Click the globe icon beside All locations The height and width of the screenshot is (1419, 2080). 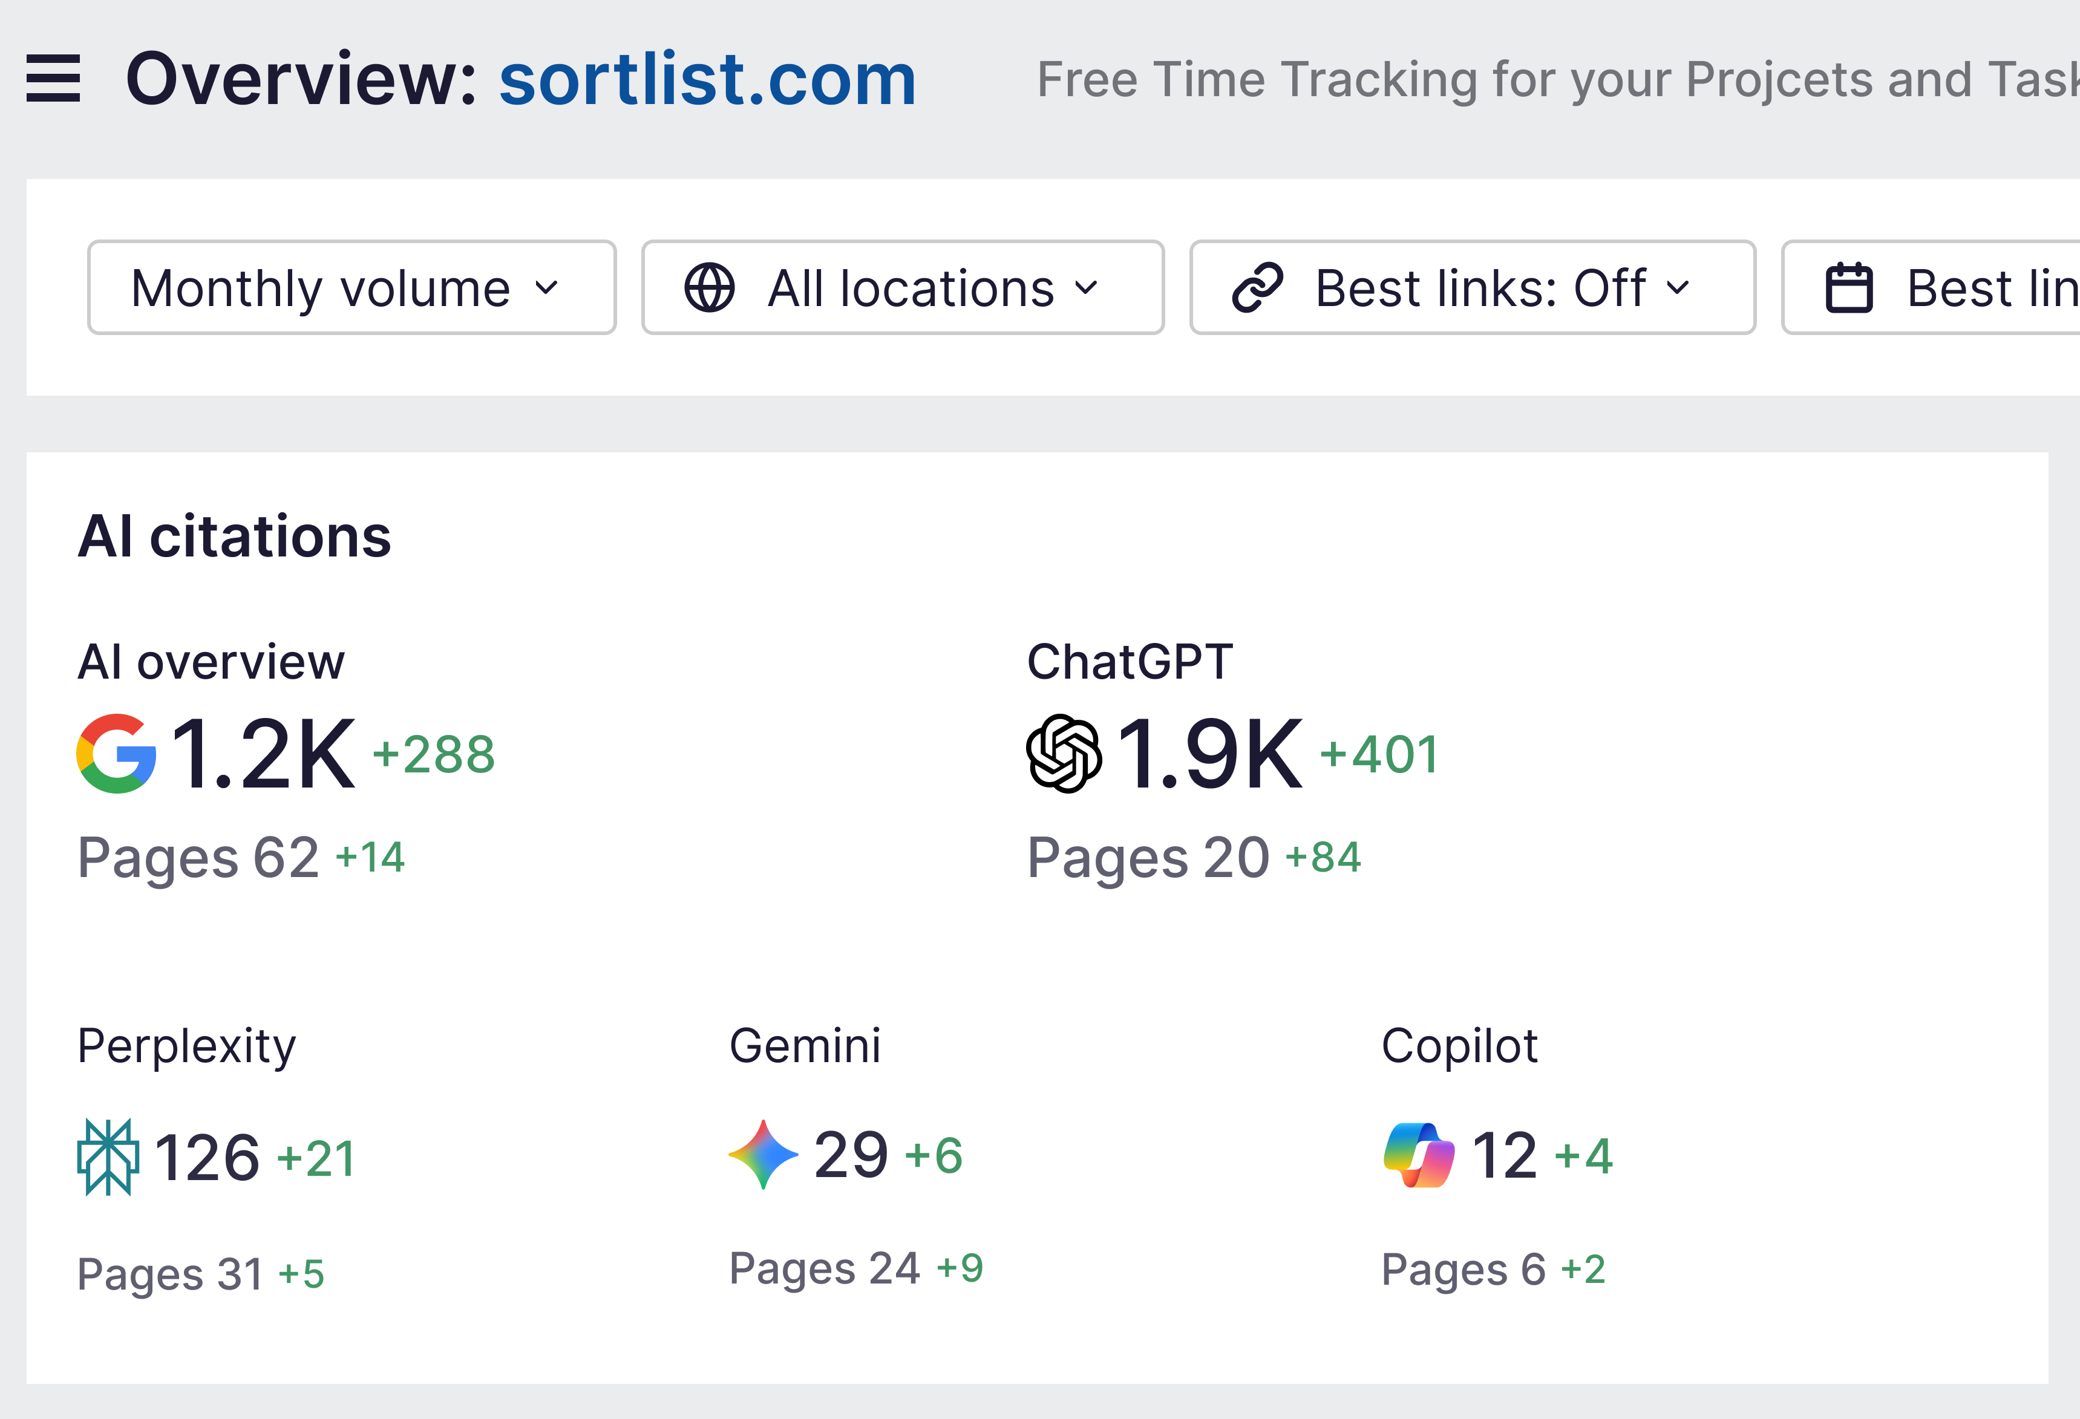tap(709, 287)
